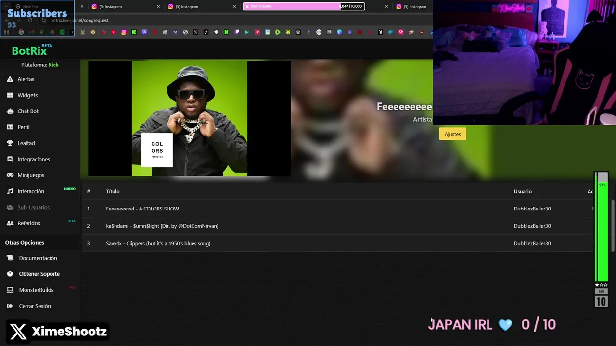This screenshot has width=616, height=346.
Task: Open Minijuegos via the gamepad icon
Action: (10, 175)
